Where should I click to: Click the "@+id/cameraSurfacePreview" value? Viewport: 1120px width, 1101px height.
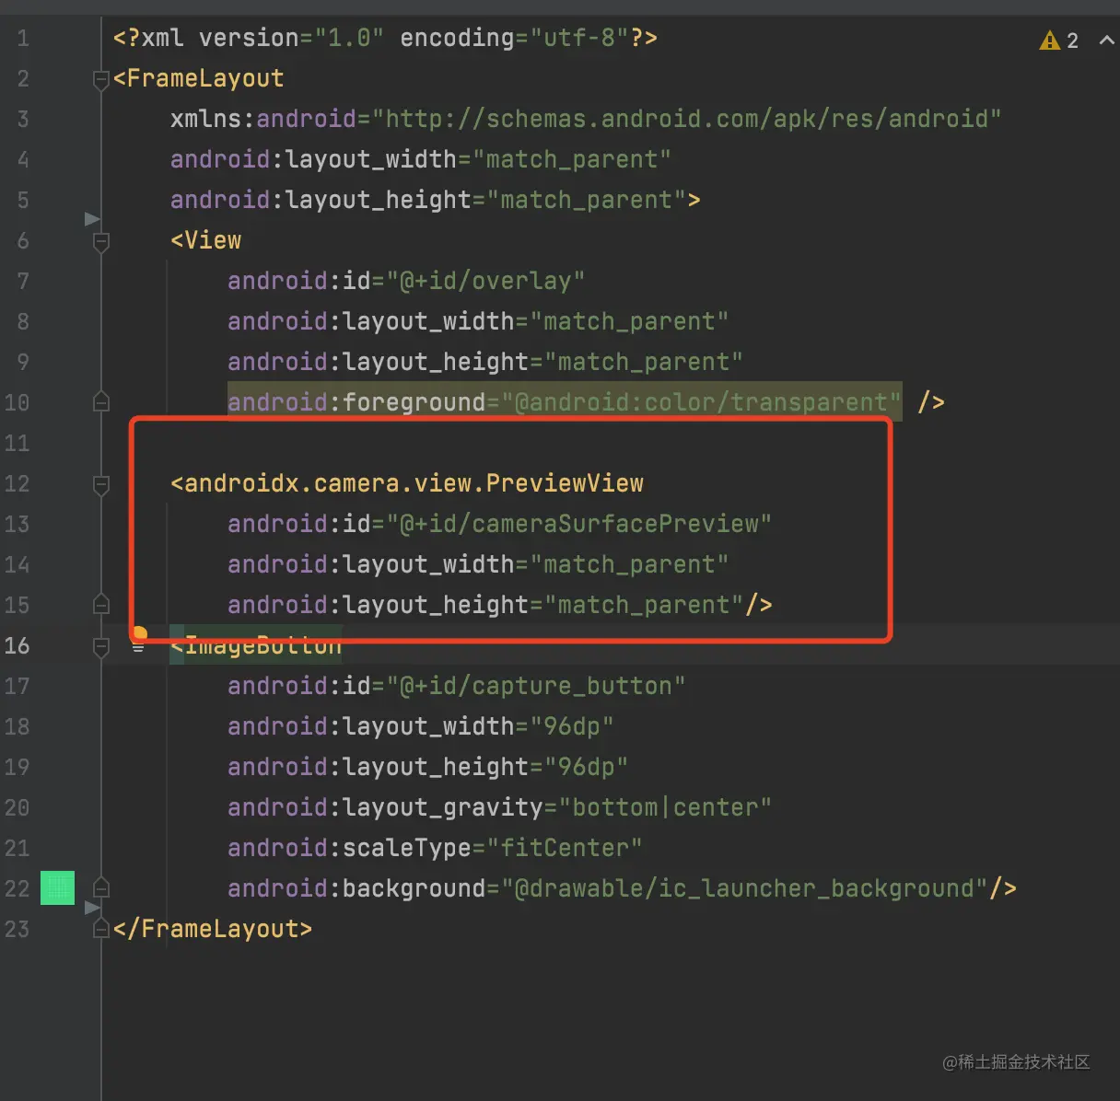(578, 524)
